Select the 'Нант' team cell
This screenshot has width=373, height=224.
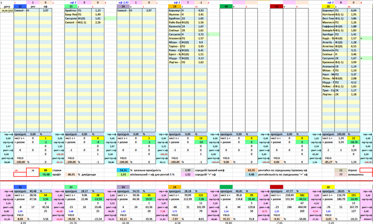click(x=328, y=74)
